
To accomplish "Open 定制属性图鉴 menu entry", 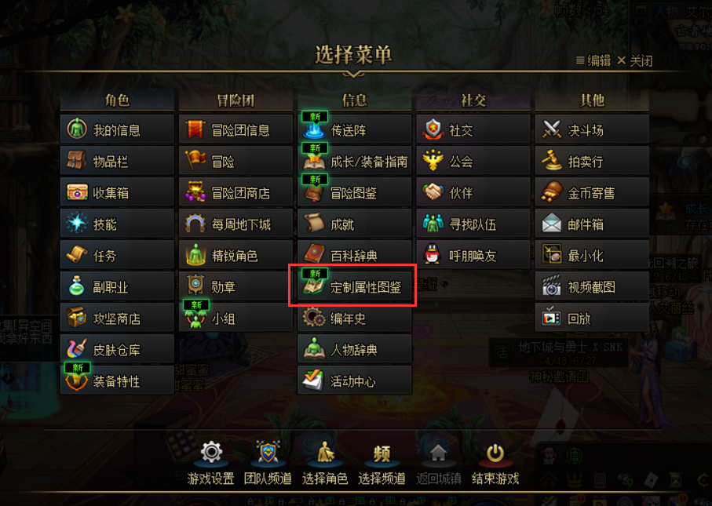I will pyautogui.click(x=354, y=287).
